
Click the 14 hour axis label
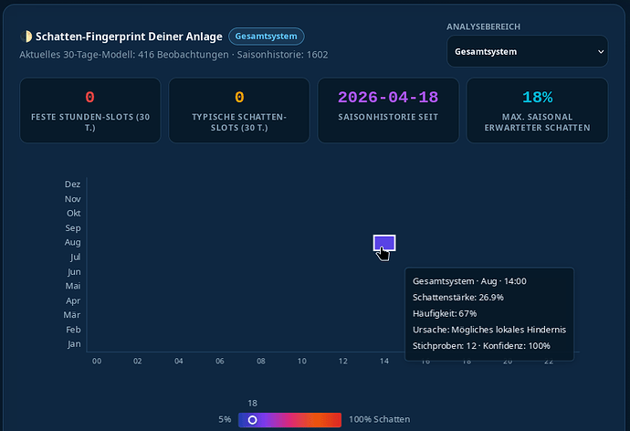(x=384, y=361)
